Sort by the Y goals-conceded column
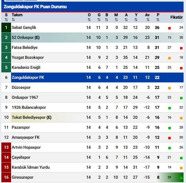This screenshot has width=186, height=183. 136,17
